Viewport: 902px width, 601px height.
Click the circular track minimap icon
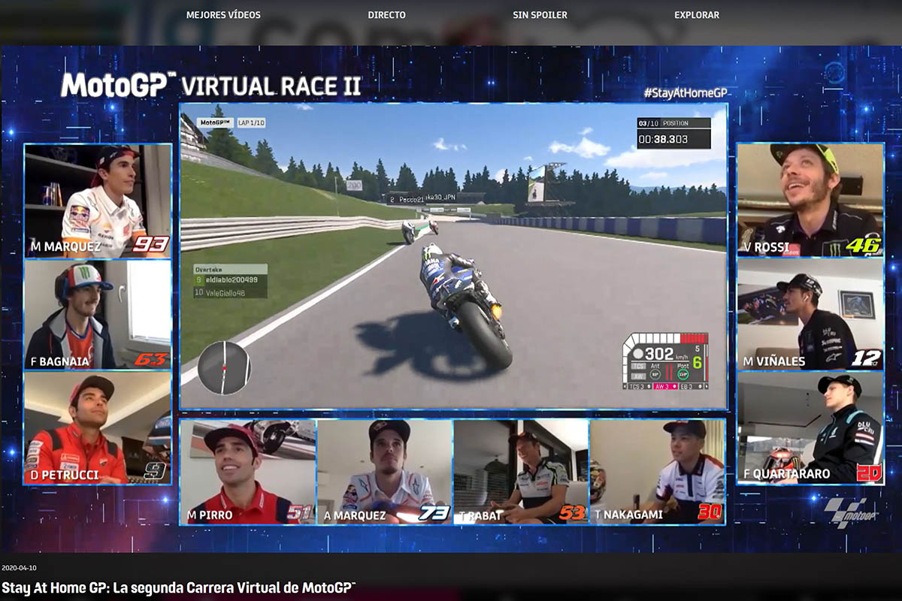[224, 367]
